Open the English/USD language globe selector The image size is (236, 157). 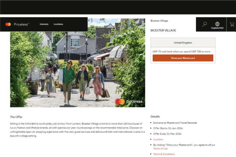click(x=217, y=25)
